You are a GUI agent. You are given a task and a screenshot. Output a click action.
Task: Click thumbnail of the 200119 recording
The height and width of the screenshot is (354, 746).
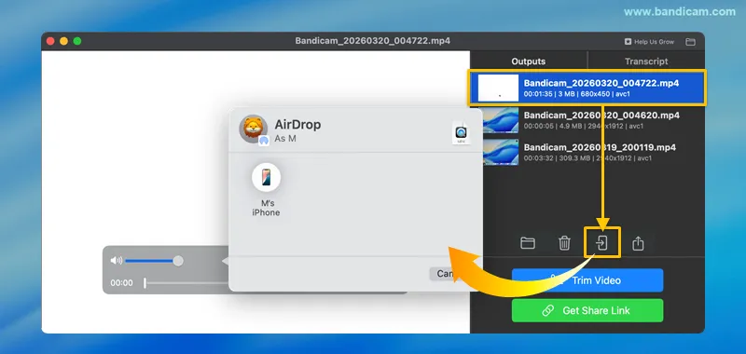pyautogui.click(x=501, y=152)
